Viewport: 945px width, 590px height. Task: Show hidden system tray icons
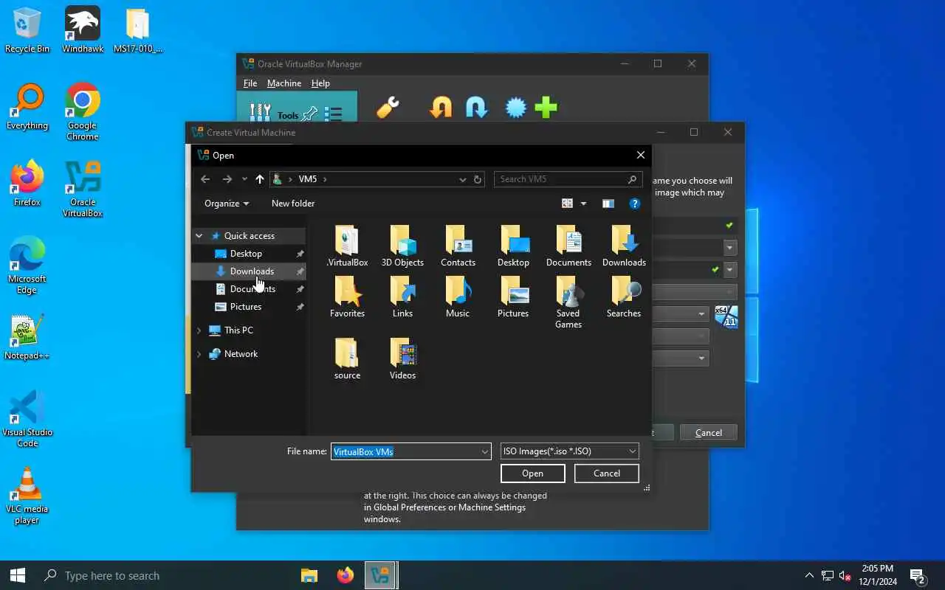click(809, 576)
